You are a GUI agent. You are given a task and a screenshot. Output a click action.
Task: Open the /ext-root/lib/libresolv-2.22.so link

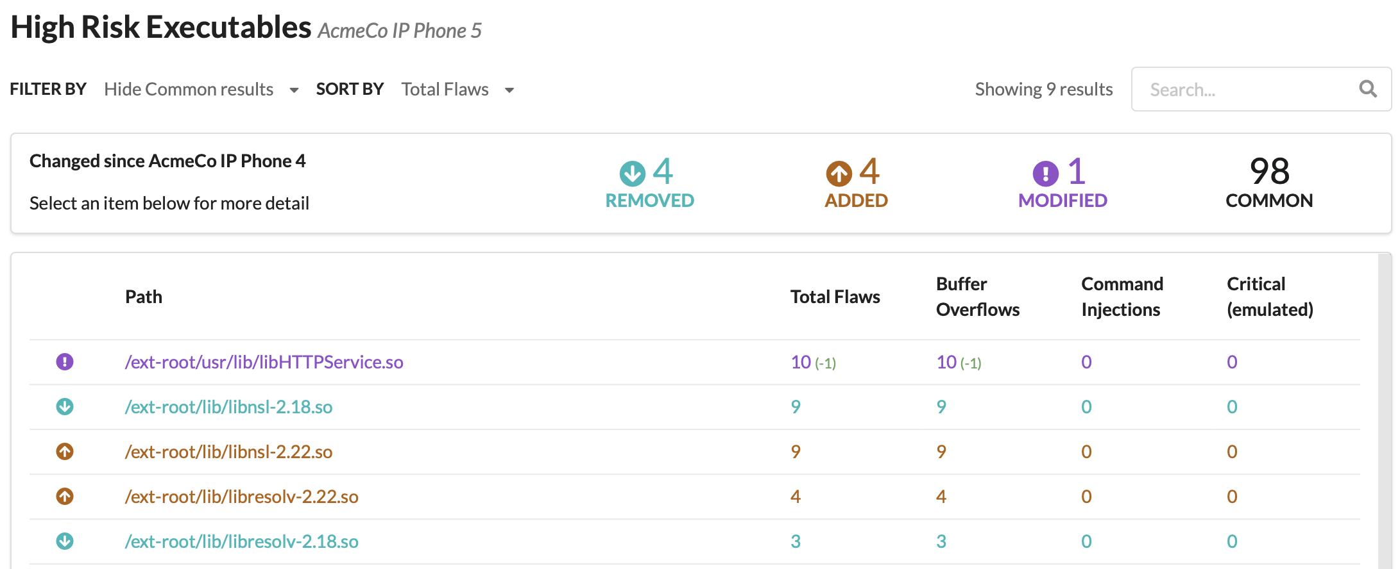coord(241,497)
